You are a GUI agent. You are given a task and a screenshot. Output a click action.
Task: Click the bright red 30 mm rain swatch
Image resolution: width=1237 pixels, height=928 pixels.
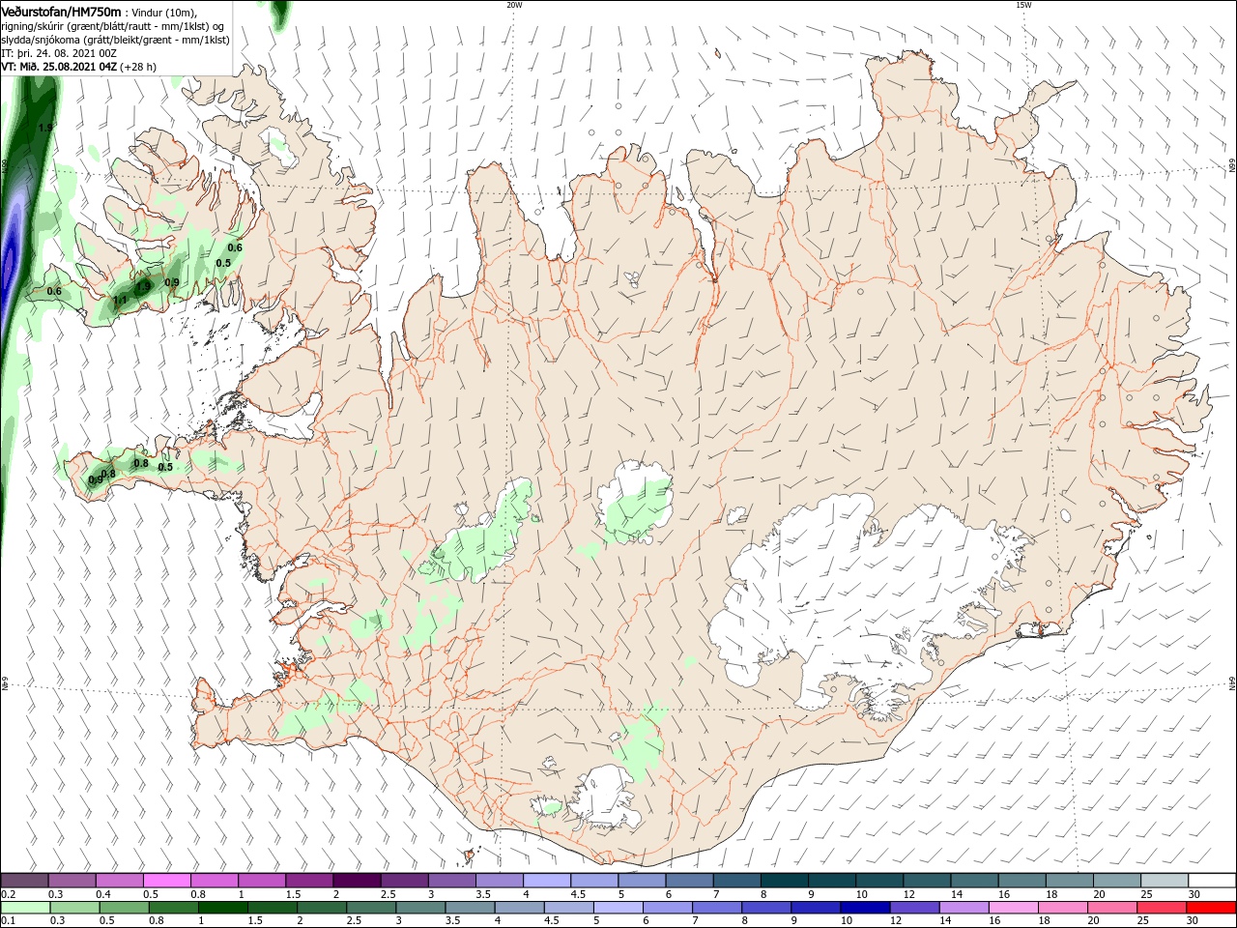point(1212,908)
